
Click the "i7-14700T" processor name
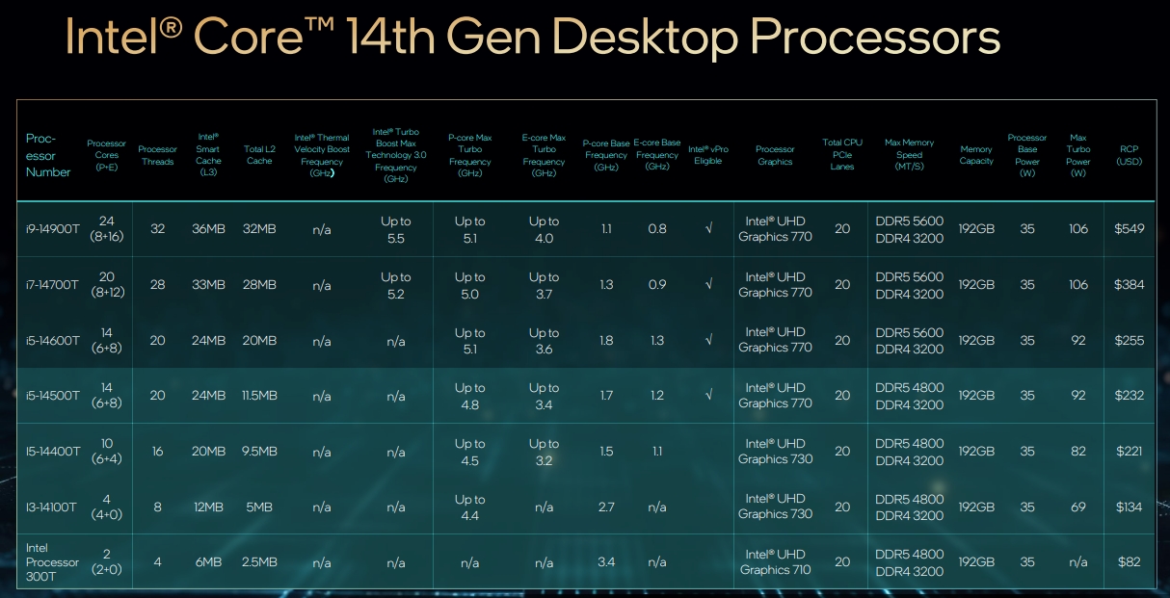pyautogui.click(x=53, y=285)
